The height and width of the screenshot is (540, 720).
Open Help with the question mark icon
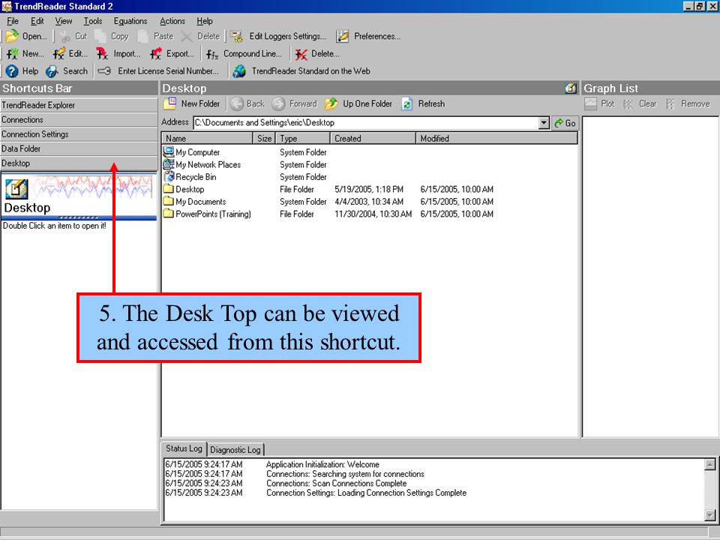click(12, 71)
